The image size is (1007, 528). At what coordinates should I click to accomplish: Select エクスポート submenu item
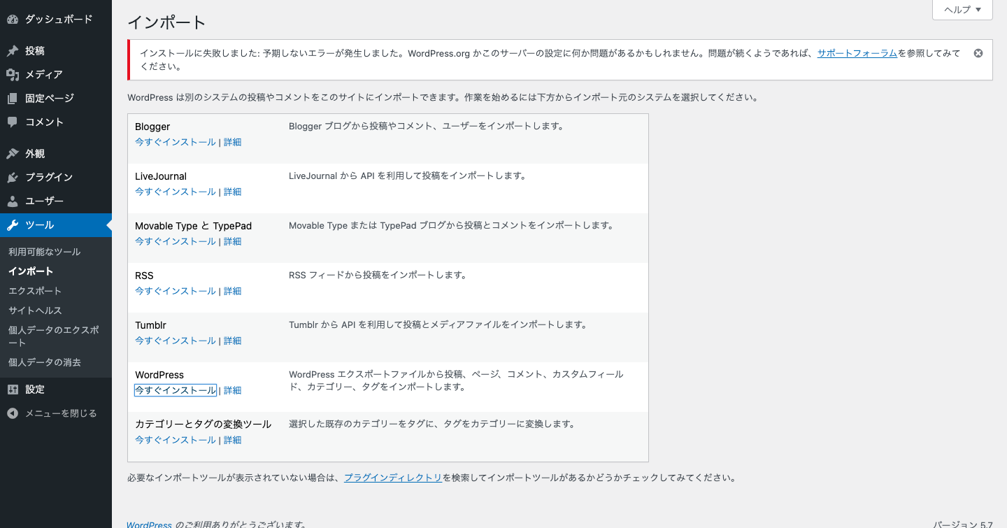coord(35,291)
